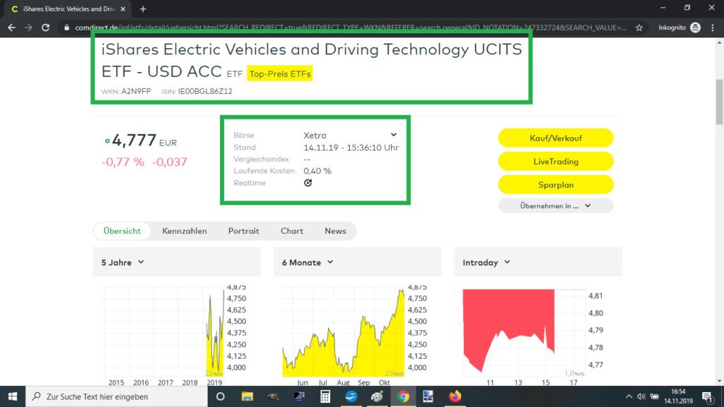This screenshot has height=407, width=724.
Task: Click the Laufende Kosten value 0,40 %
Action: pyautogui.click(x=317, y=171)
